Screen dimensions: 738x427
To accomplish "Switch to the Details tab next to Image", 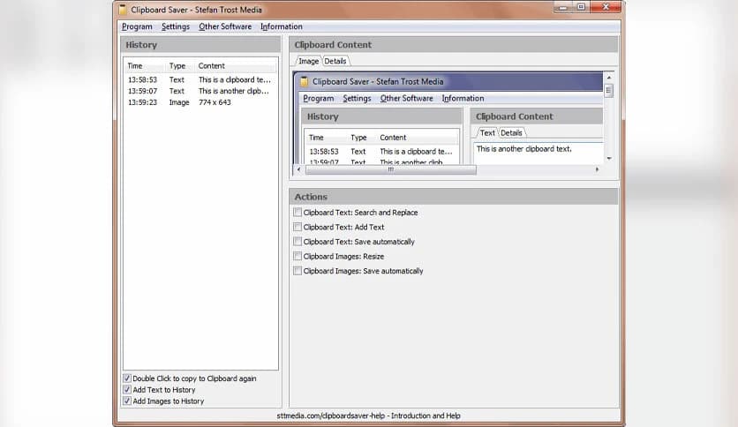I will 335,61.
